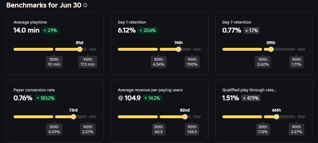This screenshot has height=143, width=318.
Task: Click the 73rd percentile marker on Payer conversion
Action: [73, 117]
